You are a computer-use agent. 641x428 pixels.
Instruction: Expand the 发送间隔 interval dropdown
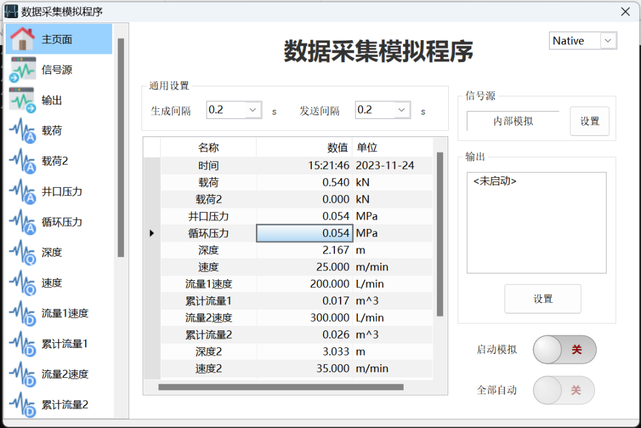401,110
